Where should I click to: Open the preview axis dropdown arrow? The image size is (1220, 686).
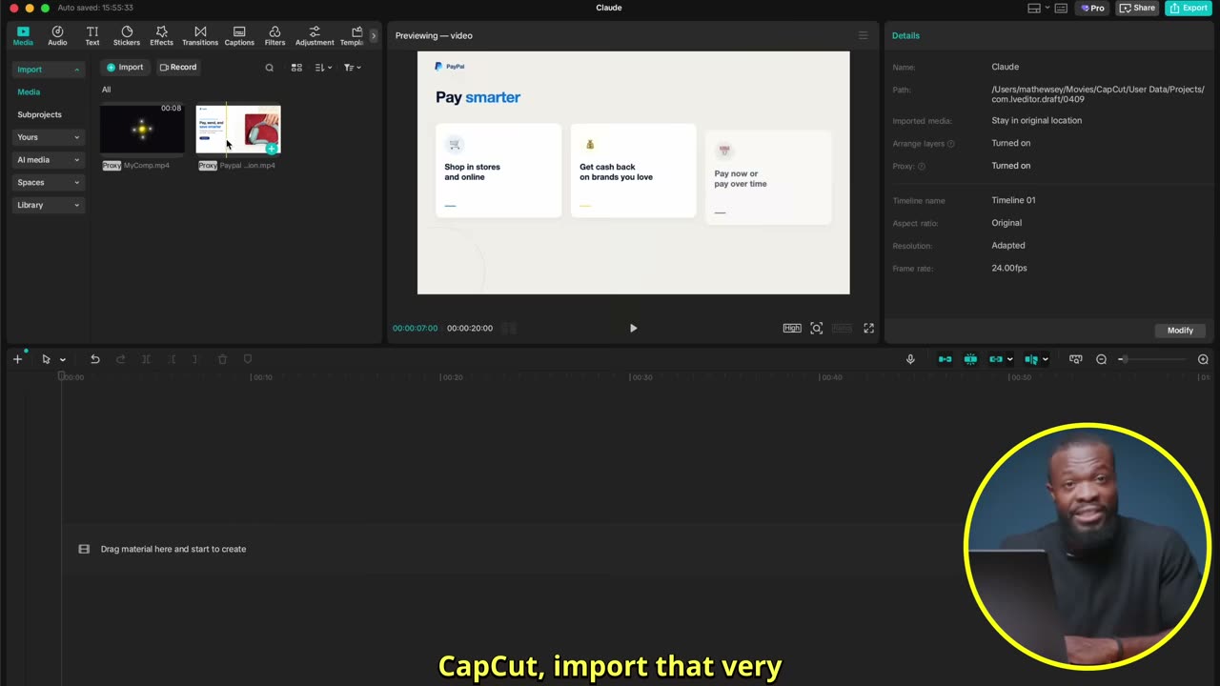pos(1046,359)
